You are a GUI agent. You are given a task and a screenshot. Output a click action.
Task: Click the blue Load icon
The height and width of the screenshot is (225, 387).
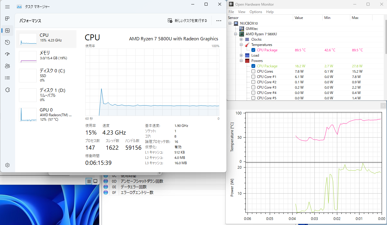(247, 55)
